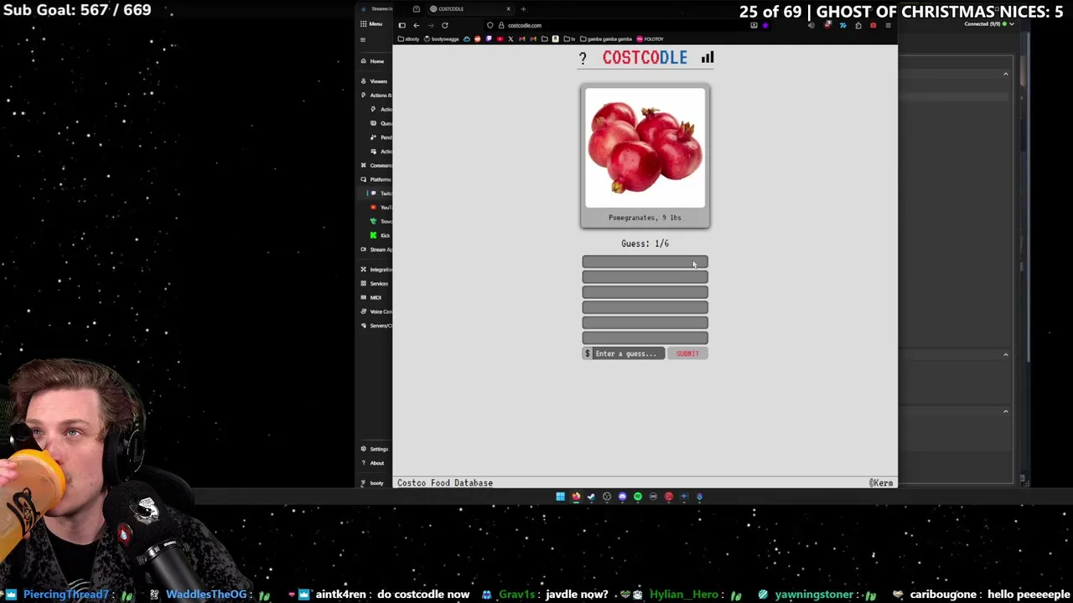Close the COSTCODLE browser tab
This screenshot has height=603, width=1073.
pos(508,9)
